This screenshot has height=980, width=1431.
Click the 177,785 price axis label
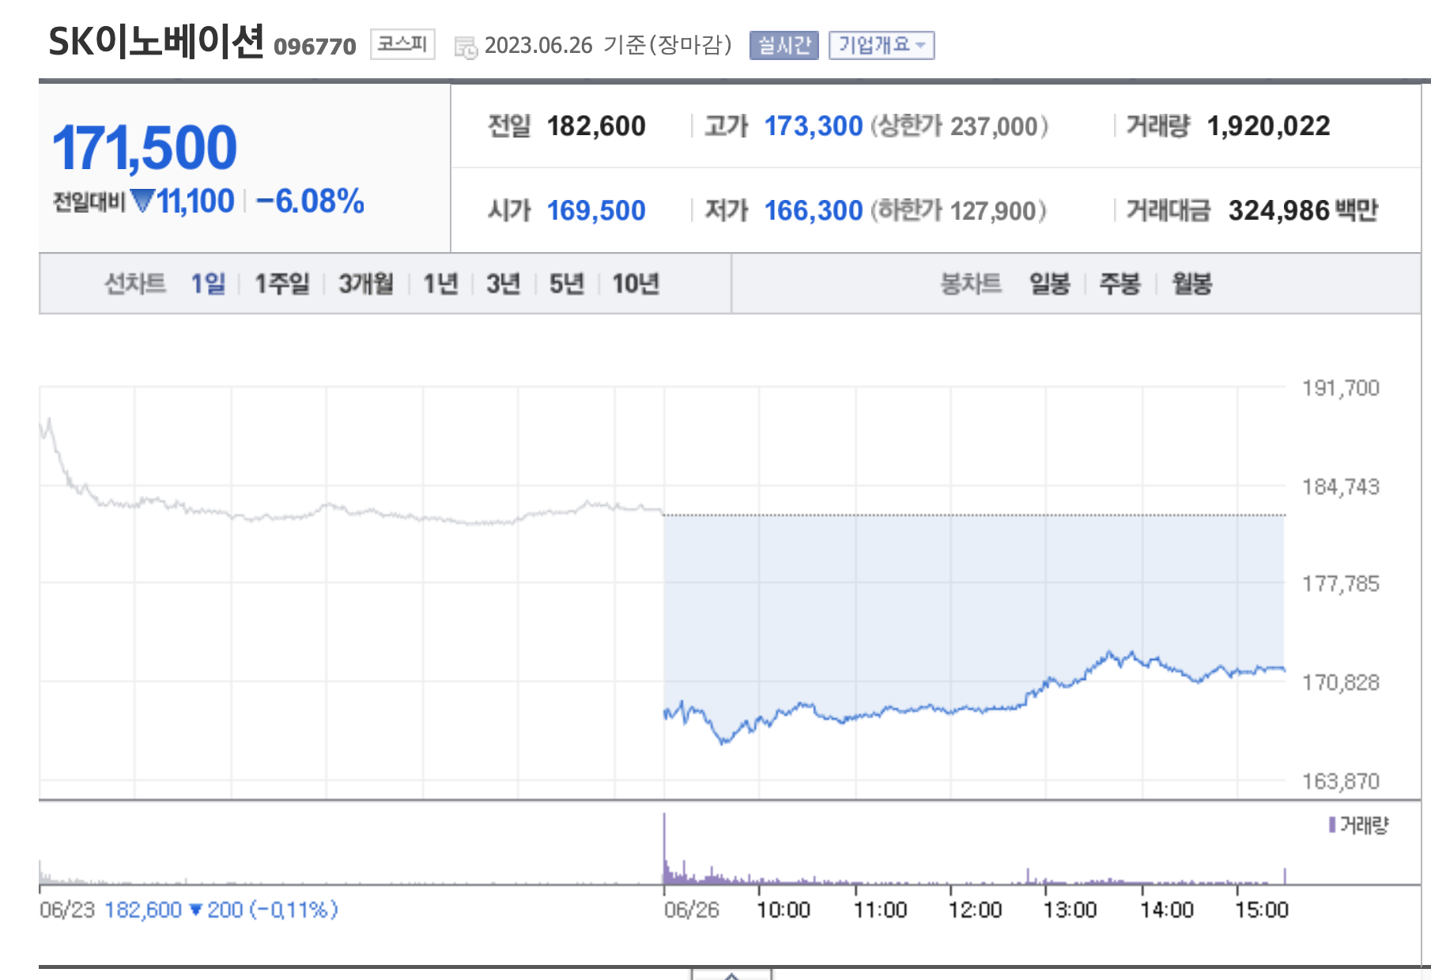coord(1340,584)
